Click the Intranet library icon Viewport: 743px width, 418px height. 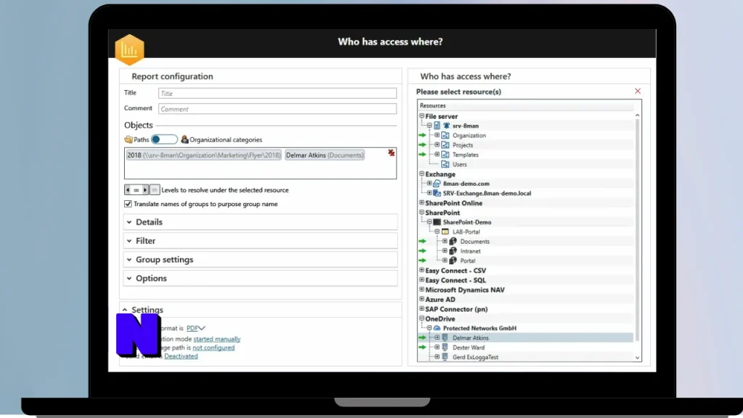(x=453, y=251)
